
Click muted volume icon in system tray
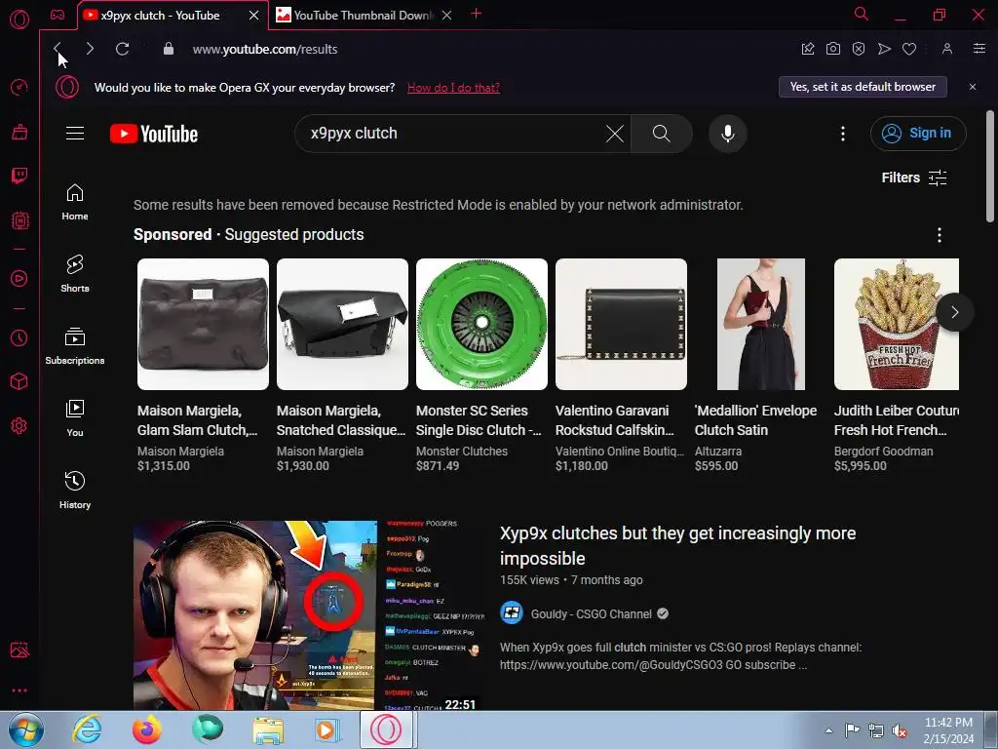coord(900,730)
